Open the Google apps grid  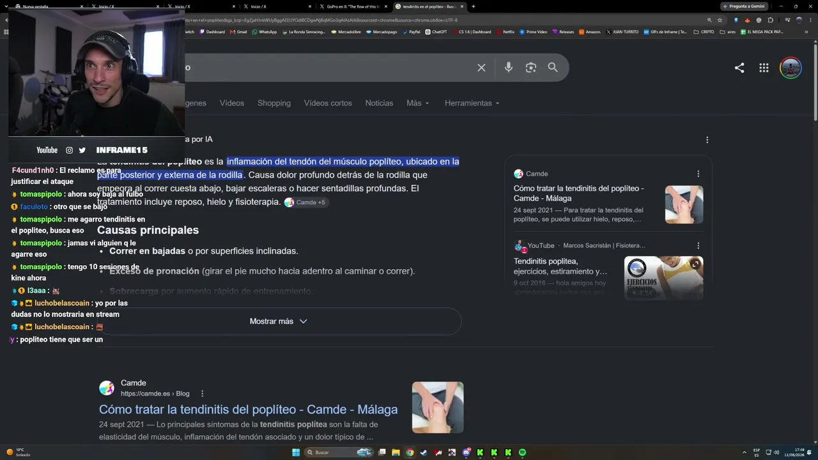coord(764,68)
